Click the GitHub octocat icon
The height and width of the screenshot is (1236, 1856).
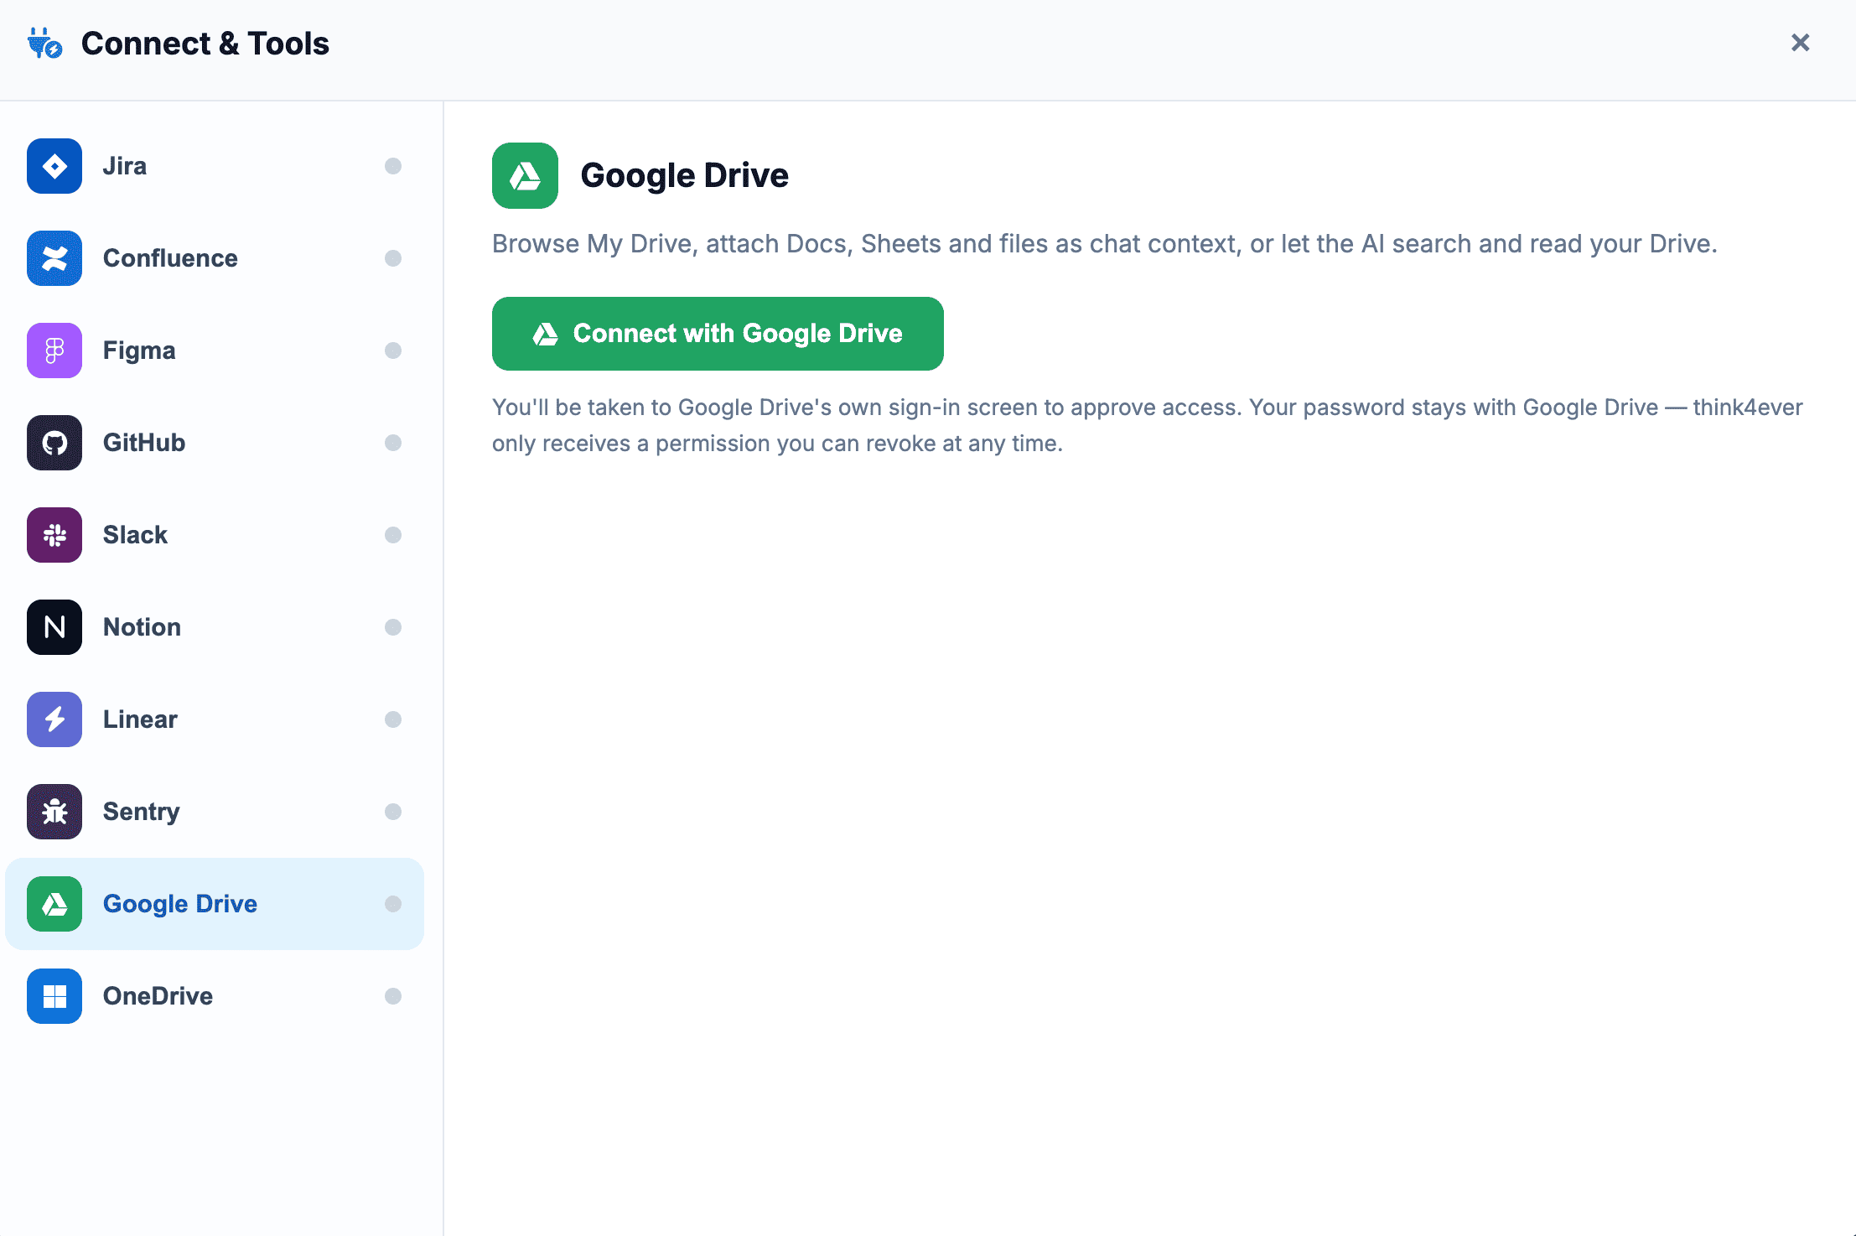[54, 443]
